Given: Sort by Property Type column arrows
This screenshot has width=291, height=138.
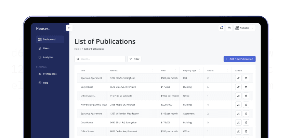Looking at the screenshot, I should (199, 70).
